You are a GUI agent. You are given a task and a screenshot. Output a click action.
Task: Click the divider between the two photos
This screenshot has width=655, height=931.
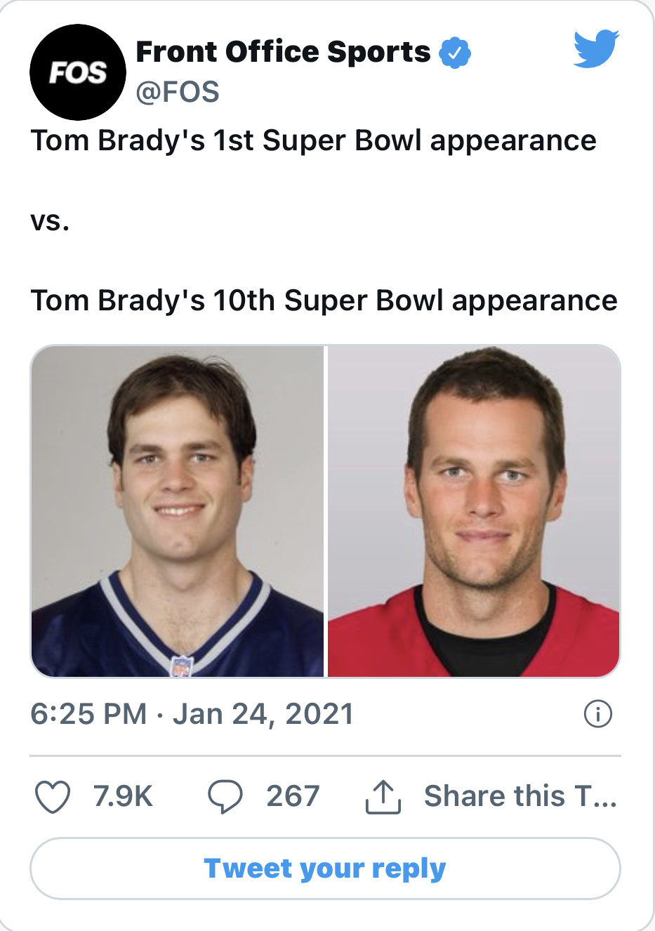point(326,511)
